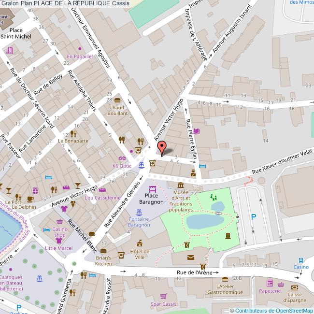
Task: Click the Fontaine Baragnon fountain icon
Action: (139, 212)
